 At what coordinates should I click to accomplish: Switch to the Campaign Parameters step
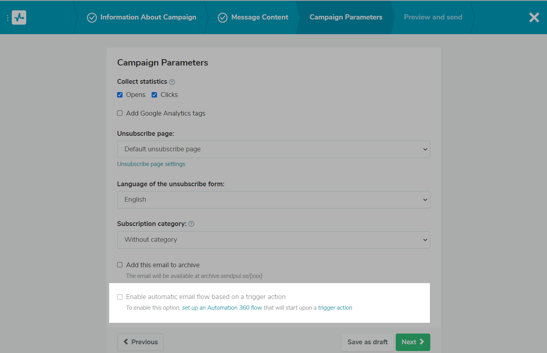(346, 17)
